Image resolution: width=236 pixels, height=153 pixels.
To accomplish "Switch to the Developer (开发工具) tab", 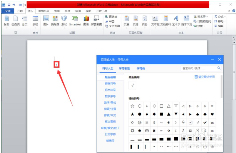I will point(102,11).
